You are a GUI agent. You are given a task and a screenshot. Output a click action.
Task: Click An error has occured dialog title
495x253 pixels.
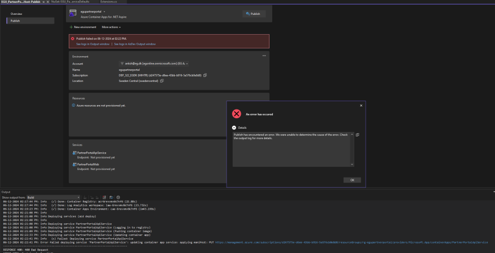259,114
